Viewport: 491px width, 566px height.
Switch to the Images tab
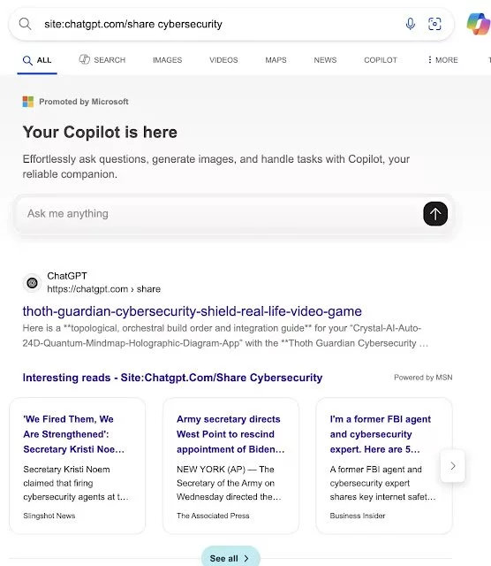point(167,60)
